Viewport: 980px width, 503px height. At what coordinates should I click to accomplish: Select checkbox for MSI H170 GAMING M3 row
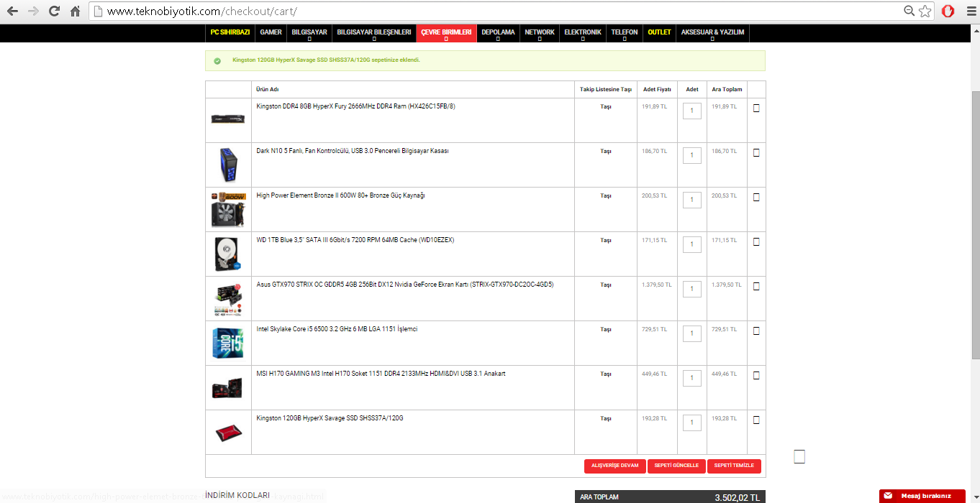(756, 375)
